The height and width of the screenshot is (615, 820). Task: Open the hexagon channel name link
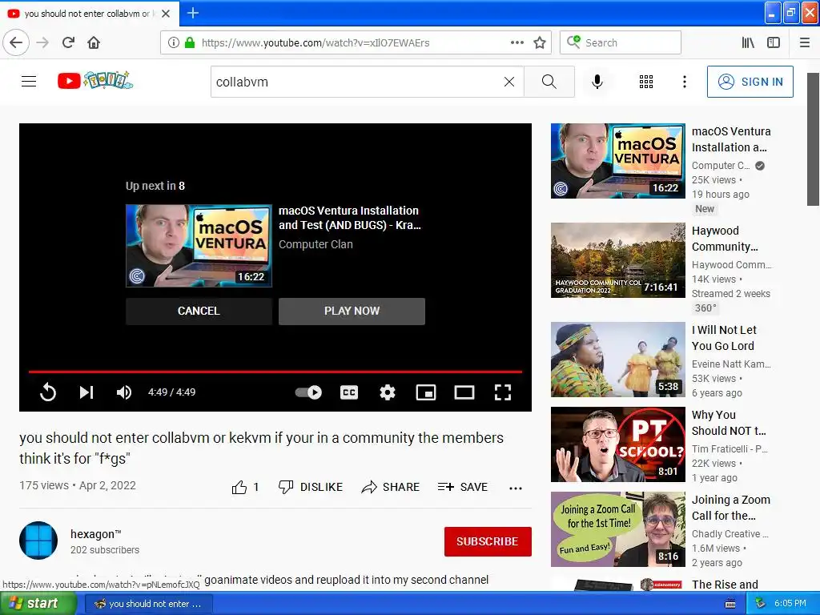point(96,534)
